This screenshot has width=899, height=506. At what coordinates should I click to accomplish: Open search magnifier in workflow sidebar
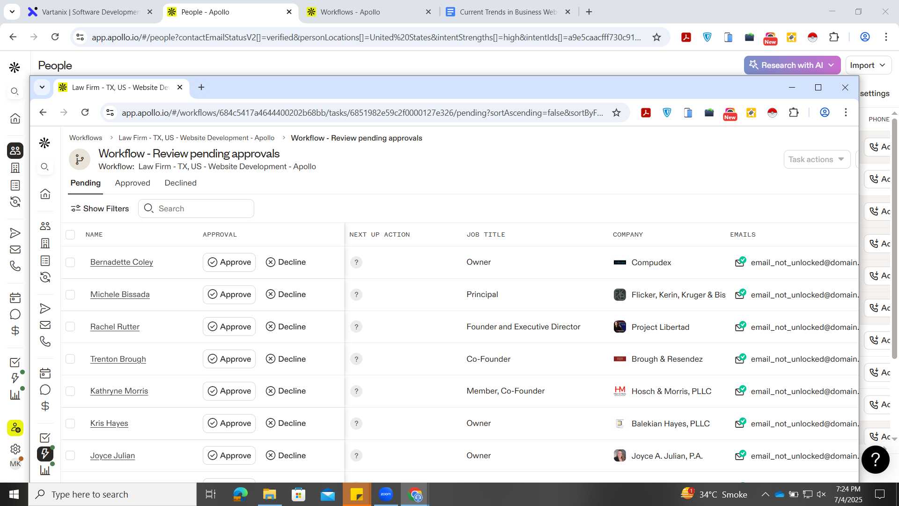pos(45,167)
